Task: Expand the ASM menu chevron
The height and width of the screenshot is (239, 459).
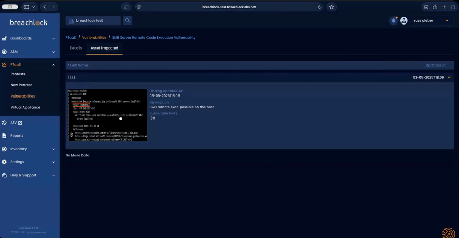Action: coord(53,52)
